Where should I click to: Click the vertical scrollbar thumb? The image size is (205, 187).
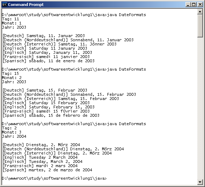[200, 26]
